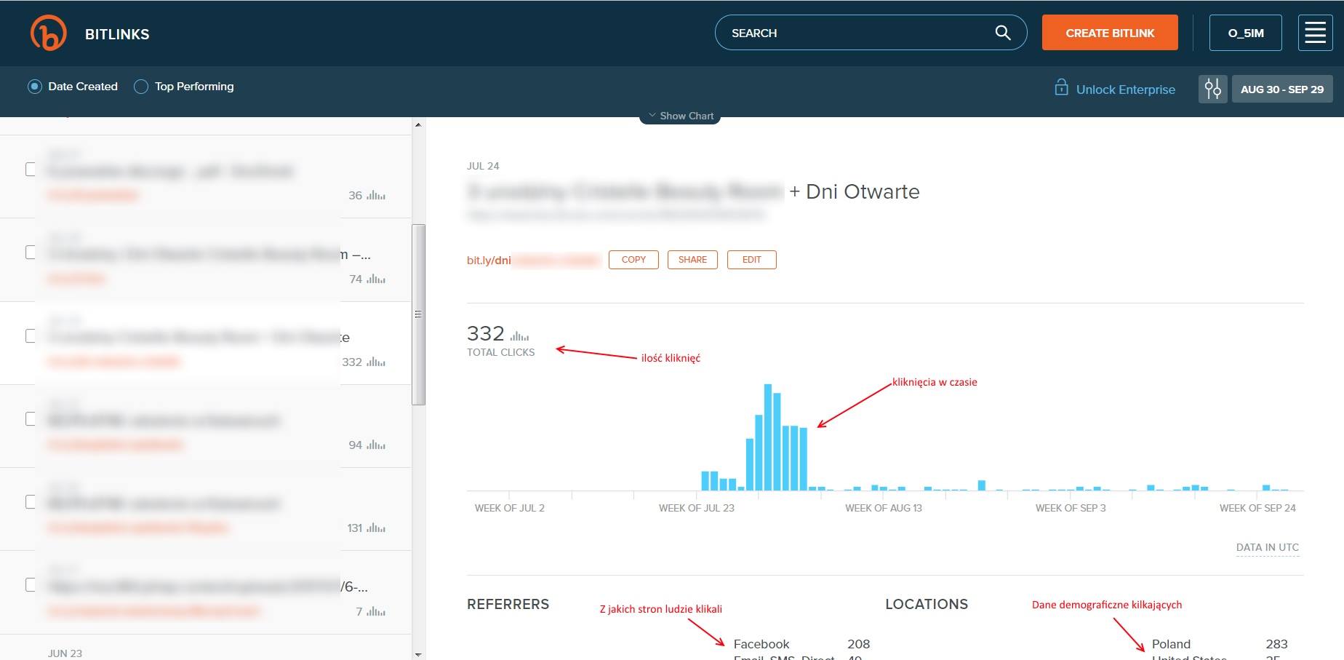
Task: Click the BITLINKS header label
Action: 117,34
